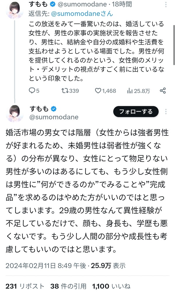
Task: Click the 18時間 timestamp on the top tweet
Action: 122,4
